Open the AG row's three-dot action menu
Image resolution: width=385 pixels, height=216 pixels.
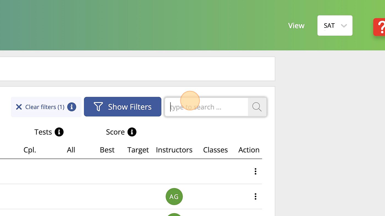point(255,197)
